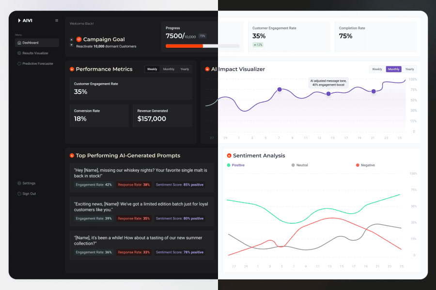This screenshot has width=436, height=290.
Task: Click the summer collection tasting prompt
Action: click(x=138, y=240)
